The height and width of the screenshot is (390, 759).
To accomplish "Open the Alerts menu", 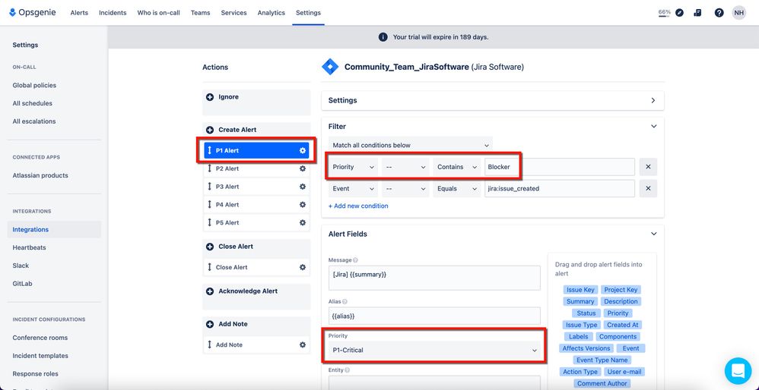I will [79, 13].
